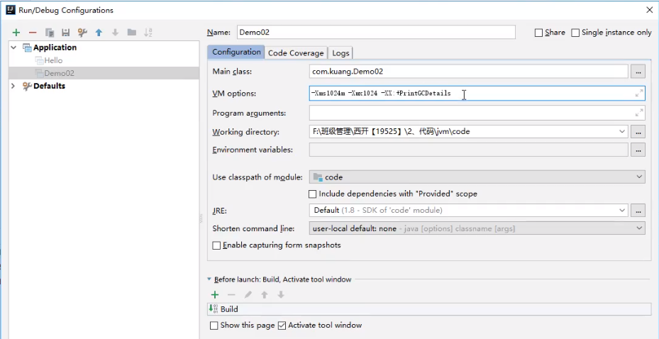Click into the Environment variables field

coord(469,150)
